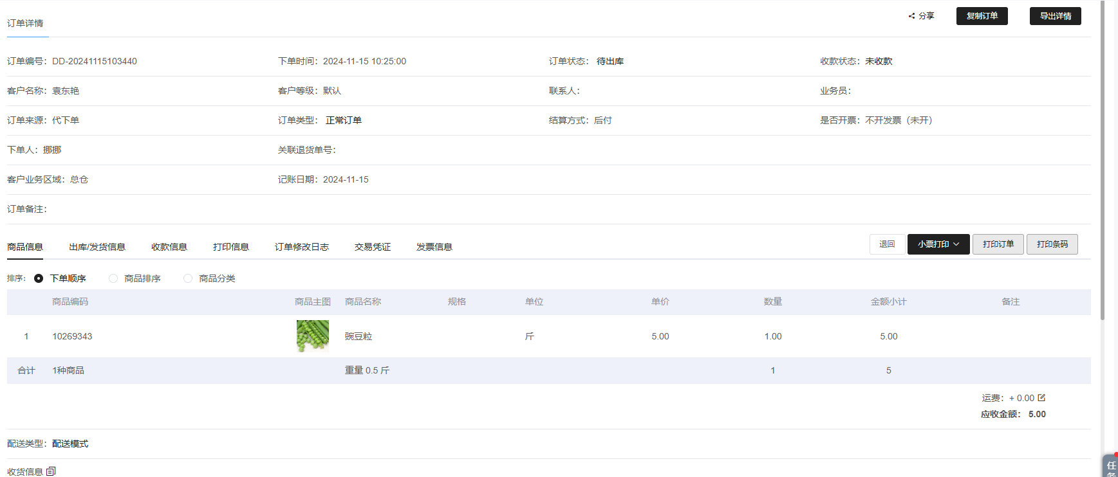Click the 退回 button
Image resolution: width=1118 pixels, height=477 pixels.
click(887, 244)
